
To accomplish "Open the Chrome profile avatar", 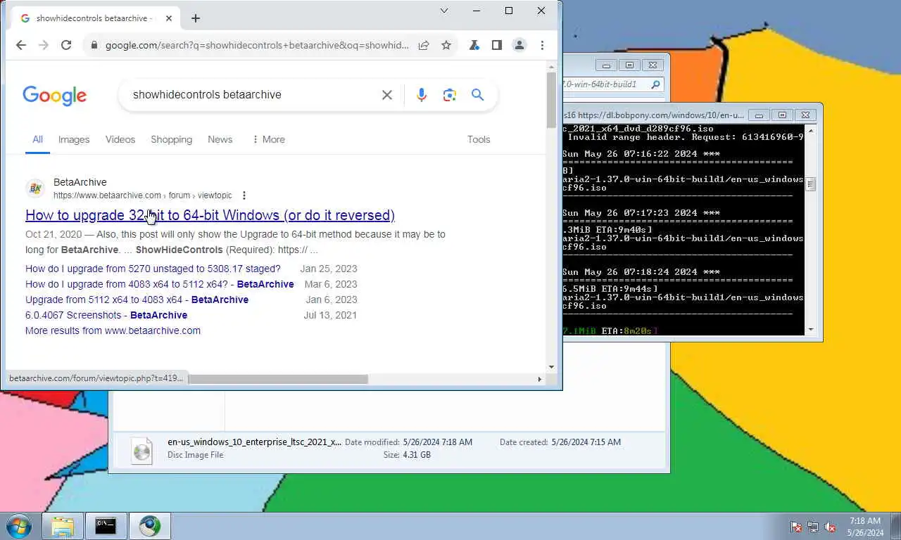I will [519, 45].
